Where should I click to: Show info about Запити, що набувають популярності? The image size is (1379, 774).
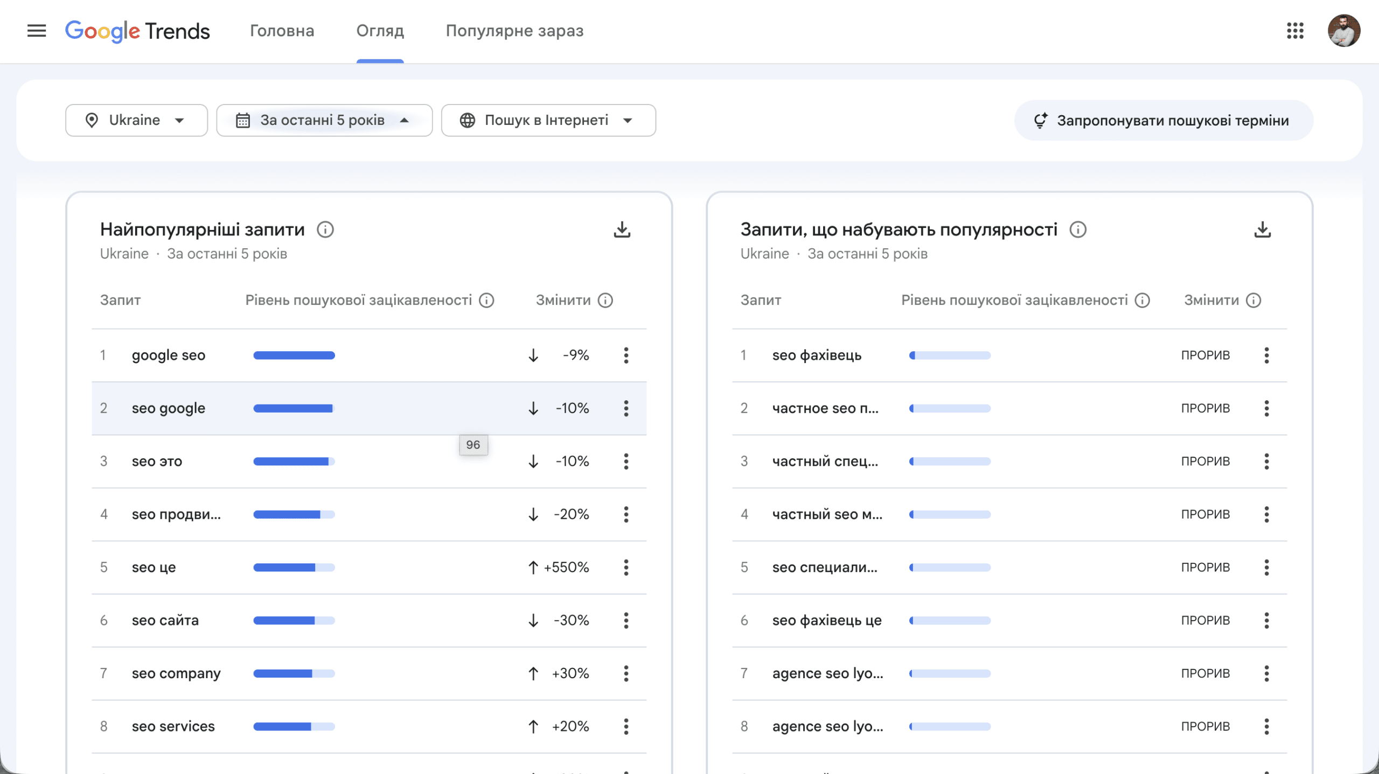[1078, 229]
